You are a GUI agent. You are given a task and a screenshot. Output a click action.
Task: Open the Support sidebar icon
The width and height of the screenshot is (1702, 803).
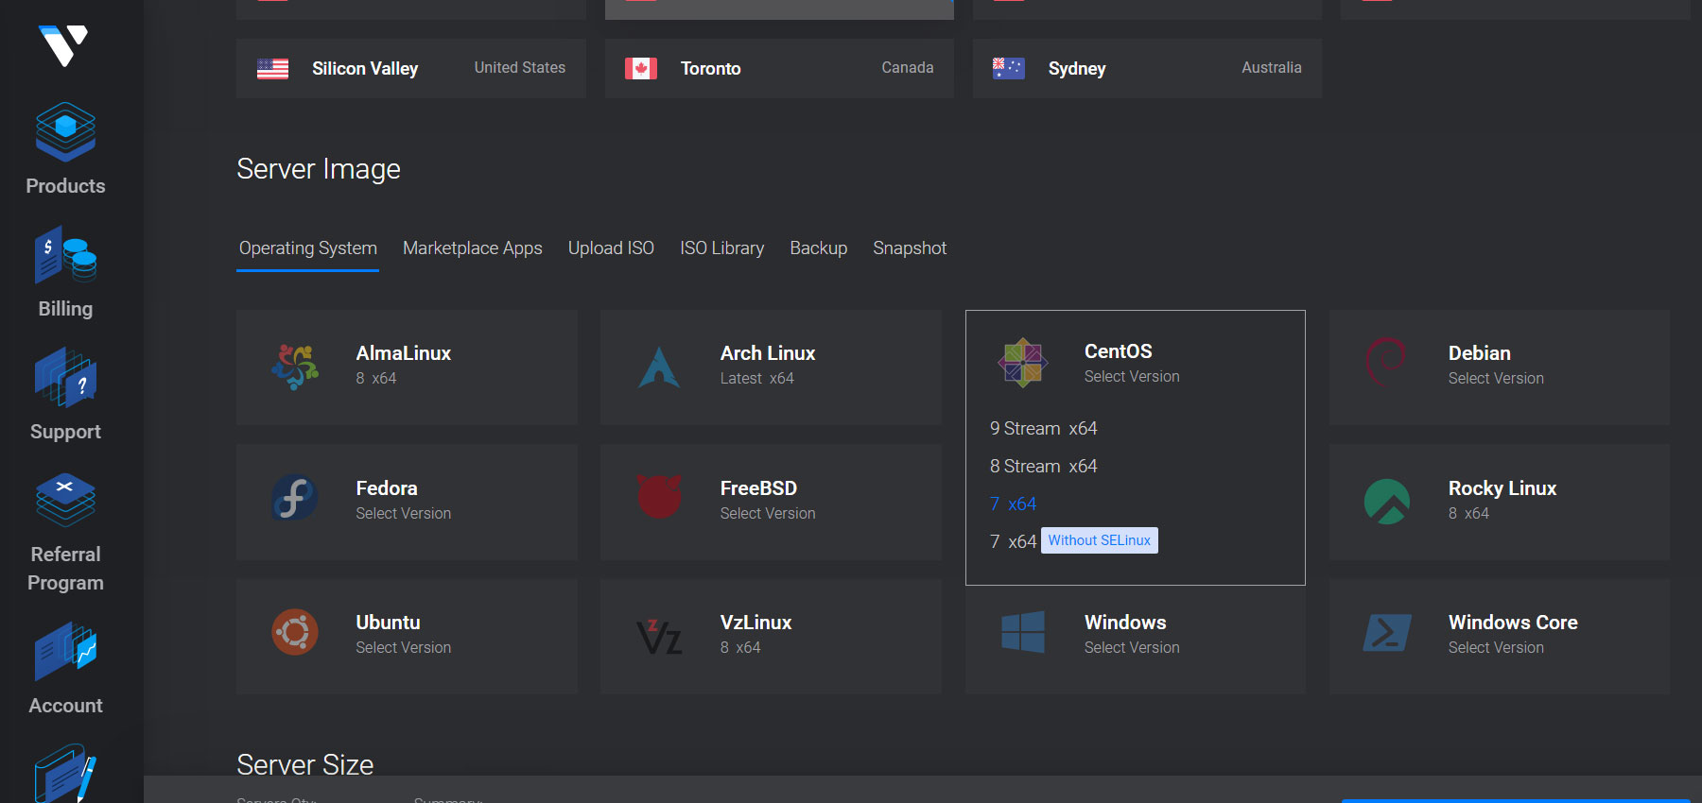65,377
